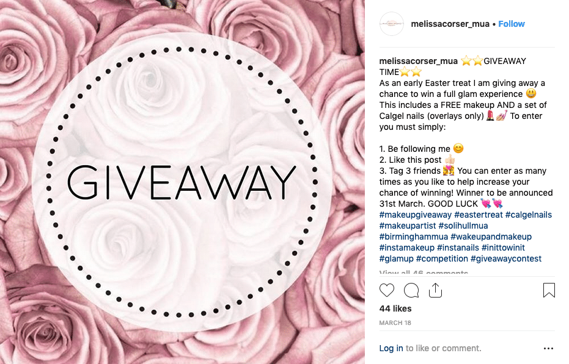Open the #calgelnails hashtag
The width and height of the screenshot is (569, 364).
click(x=528, y=215)
